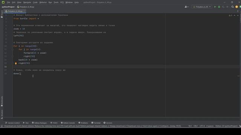The height and width of the screenshot is (135, 241).
Task: Open the user account icon in toolbar
Action: coord(186,7)
